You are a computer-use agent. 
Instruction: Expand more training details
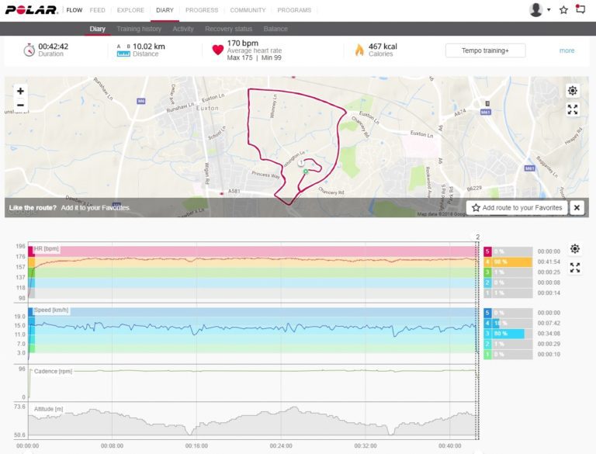[x=567, y=50]
